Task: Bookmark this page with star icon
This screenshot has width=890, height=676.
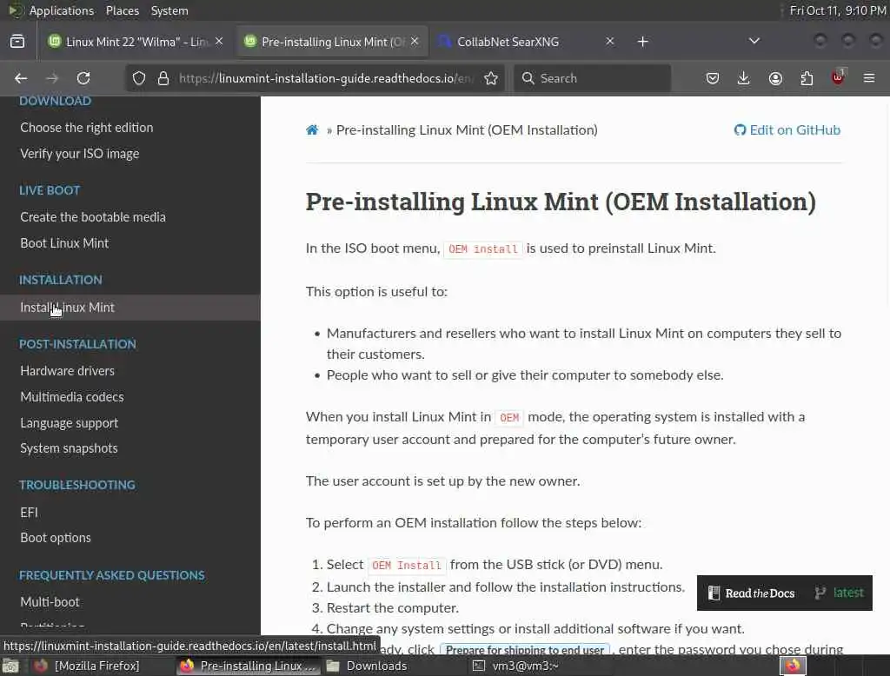Action: pyautogui.click(x=491, y=78)
